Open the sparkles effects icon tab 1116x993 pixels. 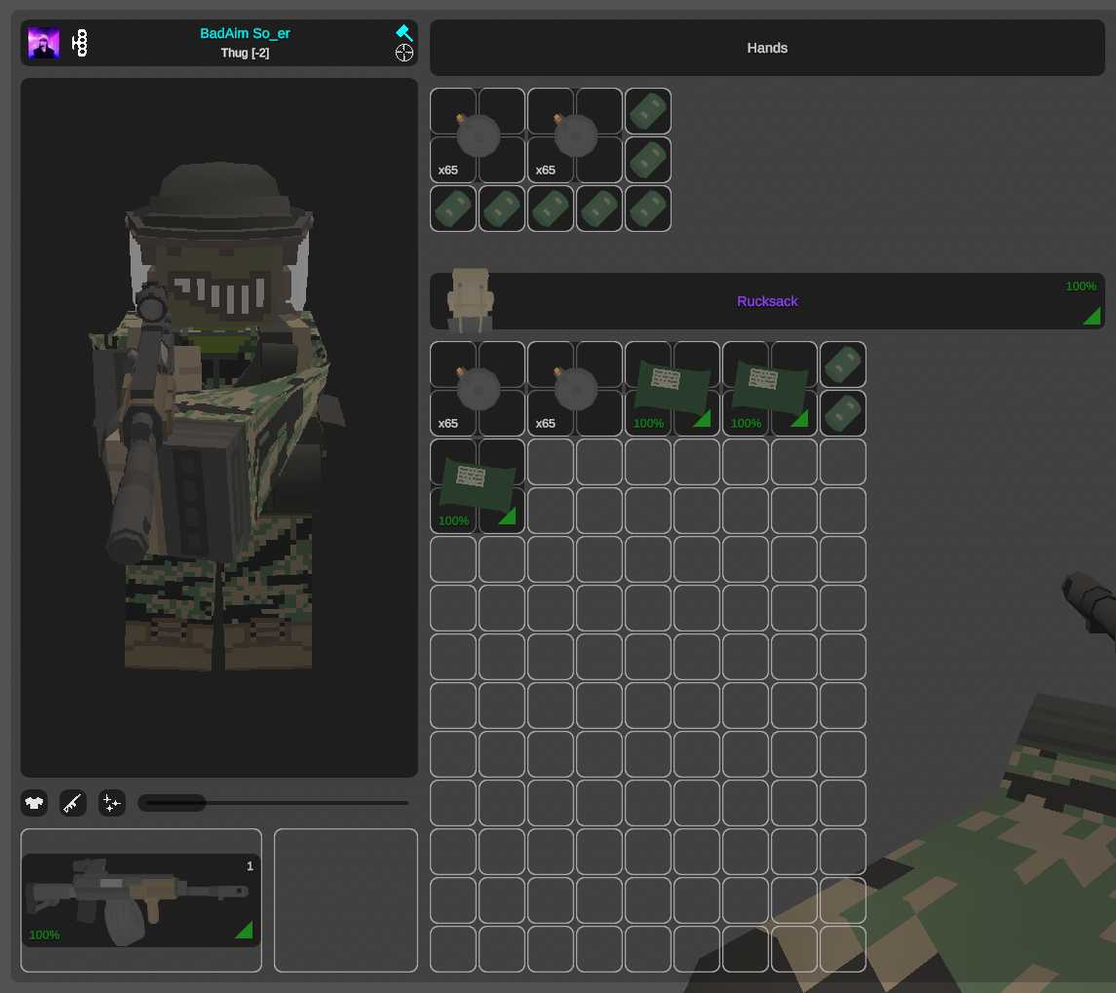(x=112, y=803)
